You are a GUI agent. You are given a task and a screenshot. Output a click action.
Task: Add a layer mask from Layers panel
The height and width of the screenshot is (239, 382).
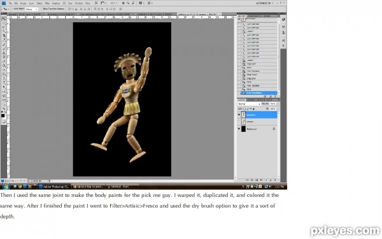point(257,180)
